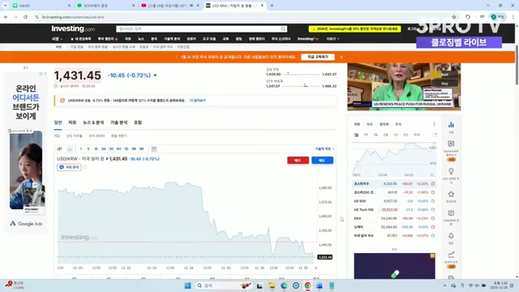The image size is (519, 292).
Task: Set chart interval to 1 minute
Action: pos(81,148)
